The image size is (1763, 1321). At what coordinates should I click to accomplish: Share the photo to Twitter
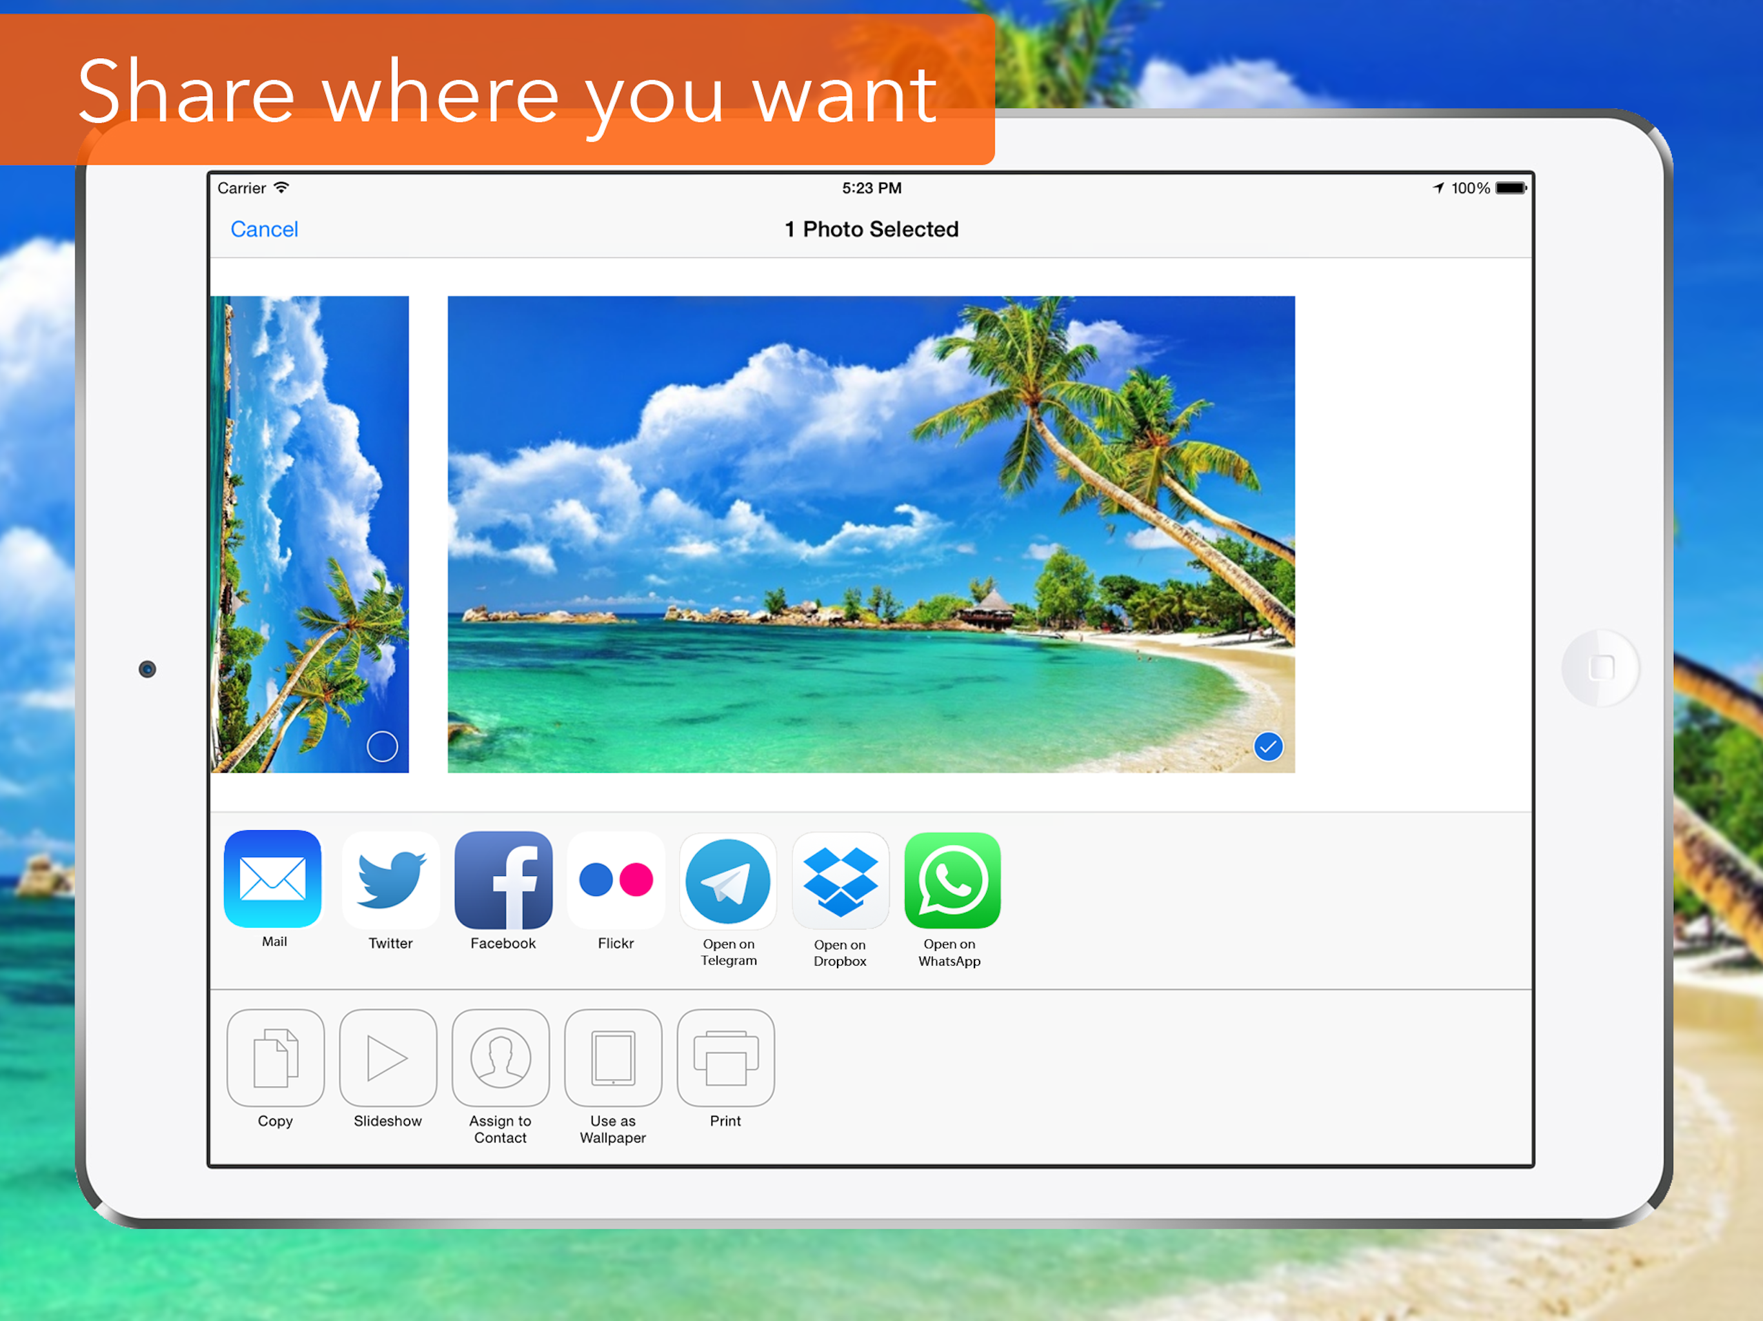pyautogui.click(x=390, y=880)
